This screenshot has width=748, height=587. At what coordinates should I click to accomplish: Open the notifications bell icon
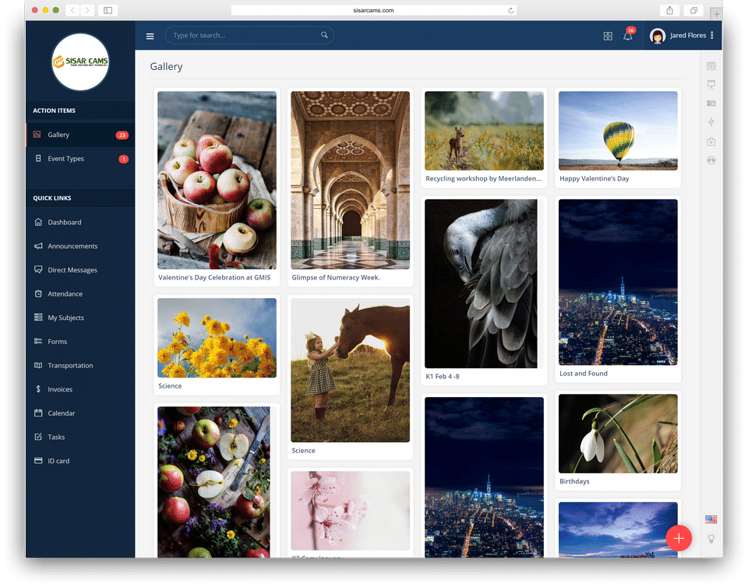point(628,36)
